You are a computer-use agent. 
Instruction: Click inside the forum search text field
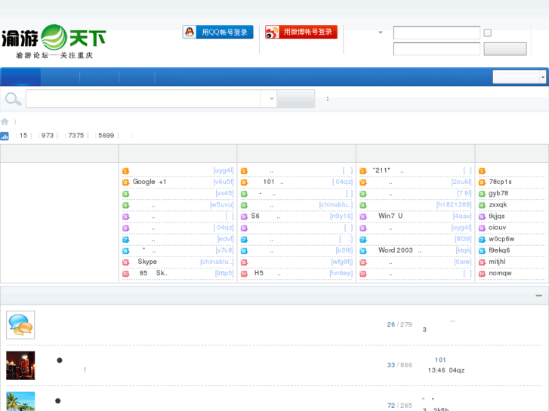(143, 99)
